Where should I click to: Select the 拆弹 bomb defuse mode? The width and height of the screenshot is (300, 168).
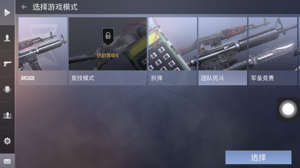pos(172,51)
